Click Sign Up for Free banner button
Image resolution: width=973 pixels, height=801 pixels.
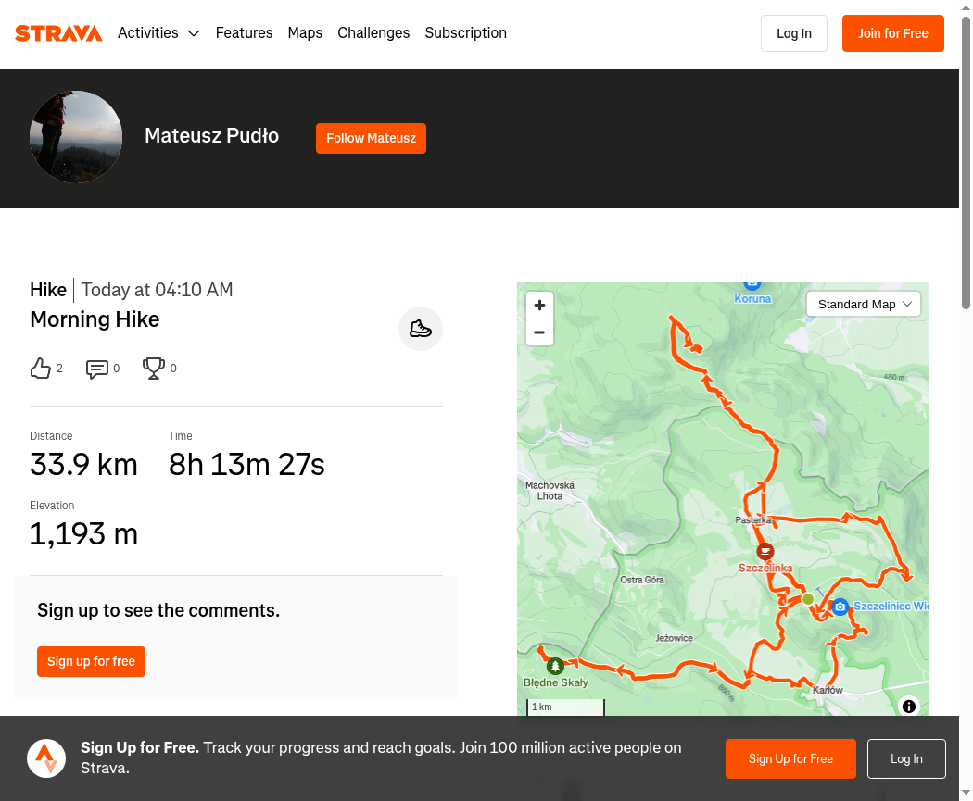coord(790,758)
